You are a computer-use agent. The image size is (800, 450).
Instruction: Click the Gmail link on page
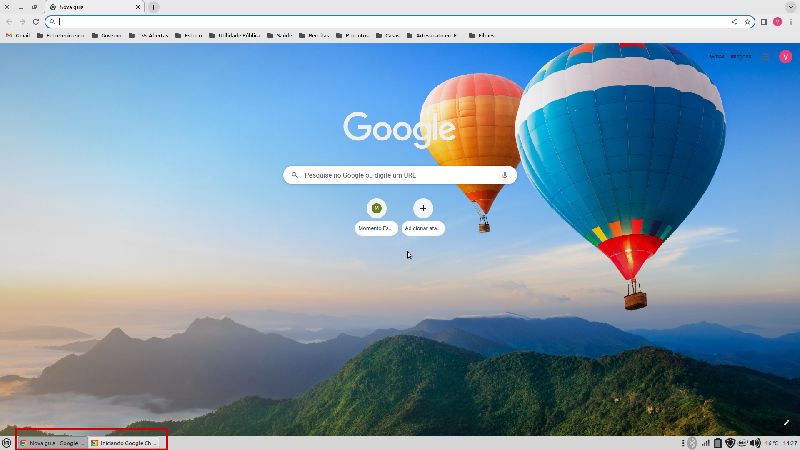click(717, 57)
